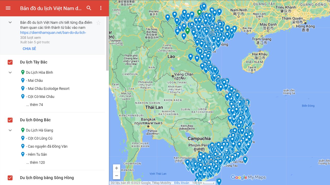Screen dimensions: 330x185
Task: Click green pin icon beside Du Lịch Hà Giang
Action: (23, 130)
